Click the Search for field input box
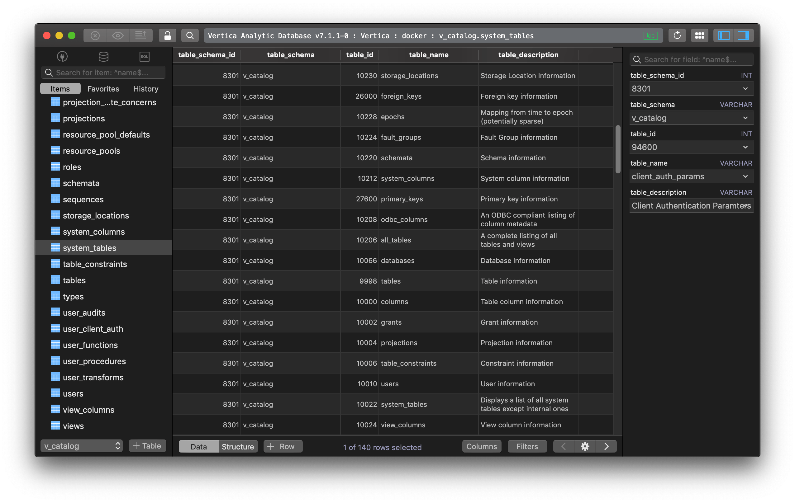This screenshot has width=795, height=503. 691,59
